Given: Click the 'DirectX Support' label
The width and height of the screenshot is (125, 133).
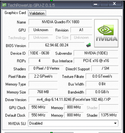Looking at the screenshot, I should (x=78, y=69).
